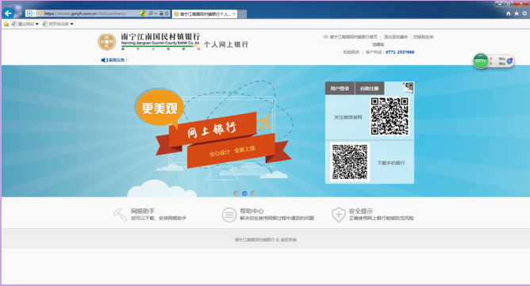This screenshot has height=286, width=530.
Task: Click the 安全提示 shield icon
Action: 338,215
